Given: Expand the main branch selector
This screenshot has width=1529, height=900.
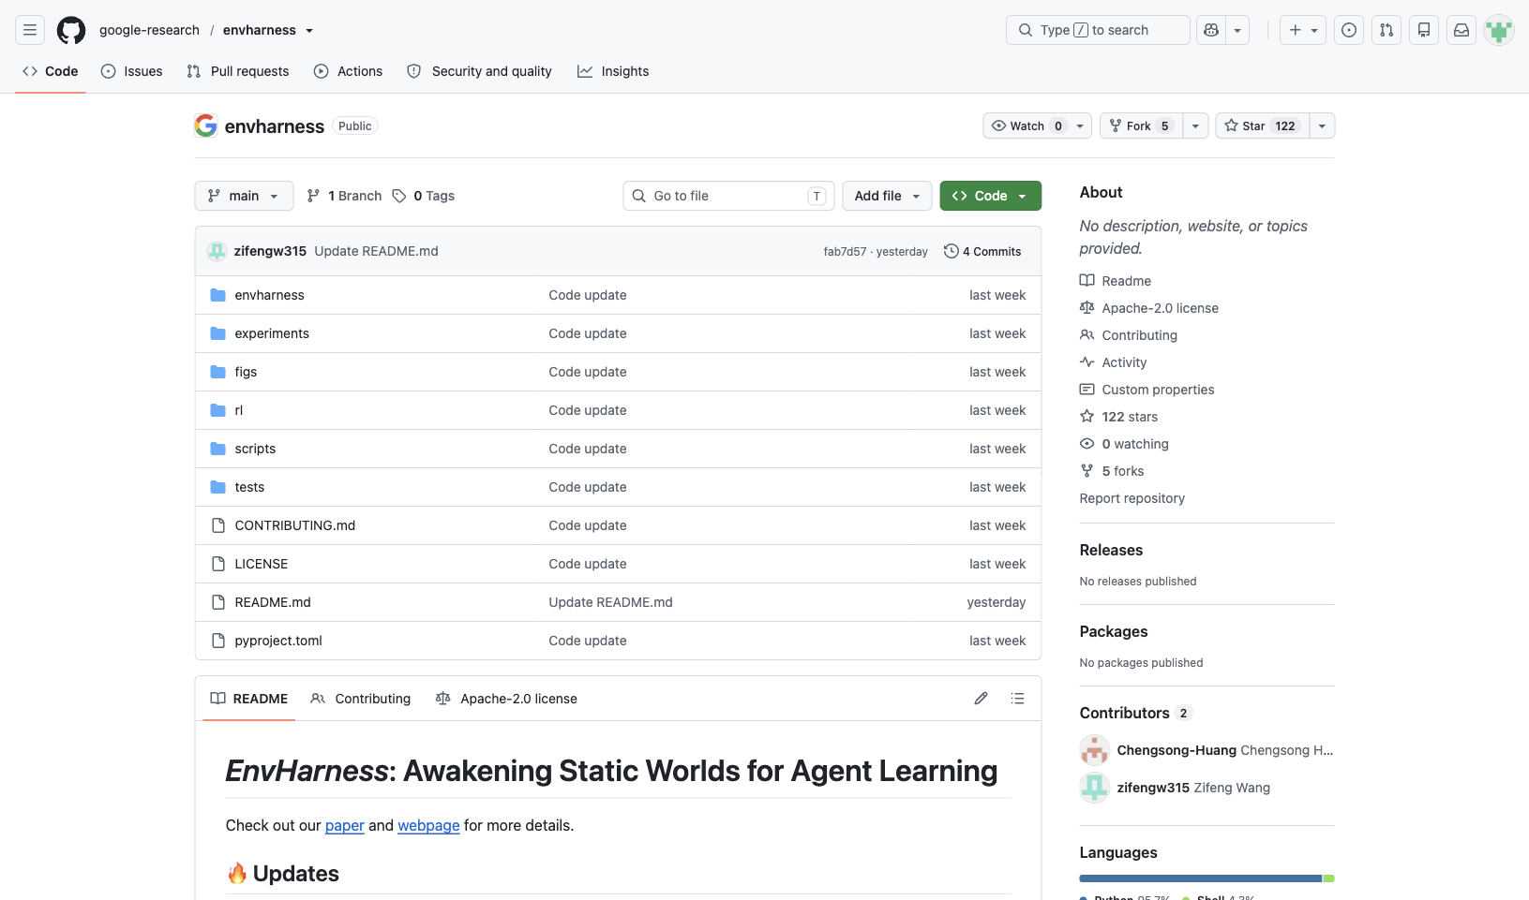Looking at the screenshot, I should coord(244,196).
